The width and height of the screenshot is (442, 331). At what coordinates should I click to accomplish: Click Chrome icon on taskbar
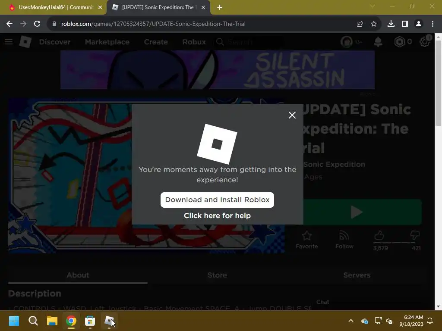pyautogui.click(x=71, y=321)
